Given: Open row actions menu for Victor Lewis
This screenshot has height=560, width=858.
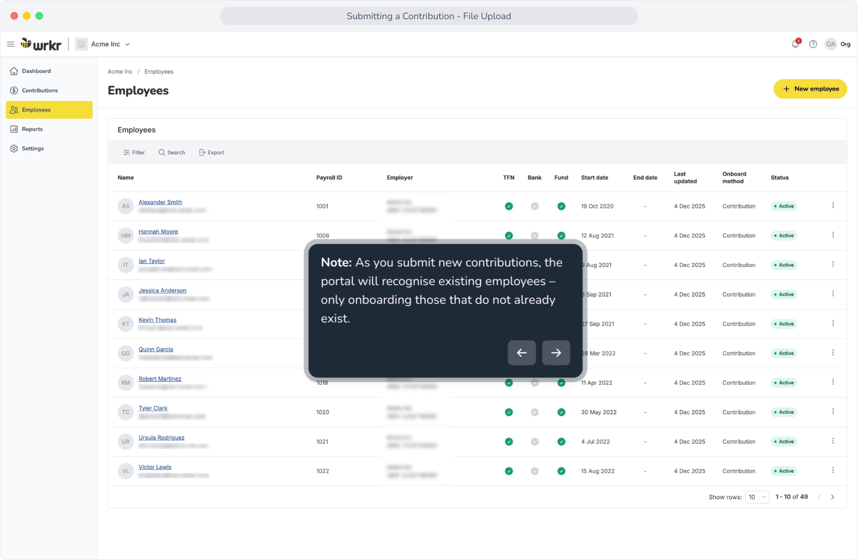Looking at the screenshot, I should pos(833,471).
